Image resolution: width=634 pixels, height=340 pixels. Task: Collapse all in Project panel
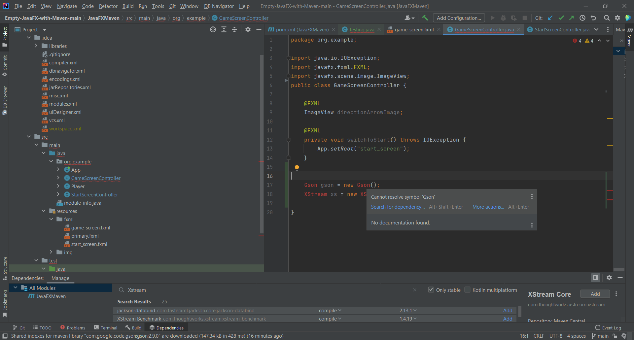(x=234, y=29)
